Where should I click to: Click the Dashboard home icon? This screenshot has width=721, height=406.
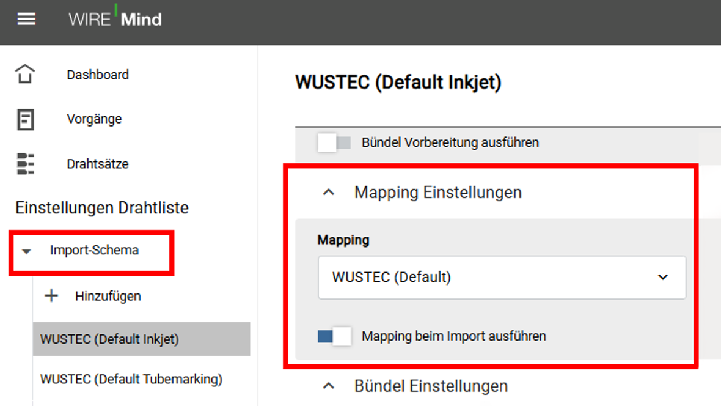coord(25,74)
